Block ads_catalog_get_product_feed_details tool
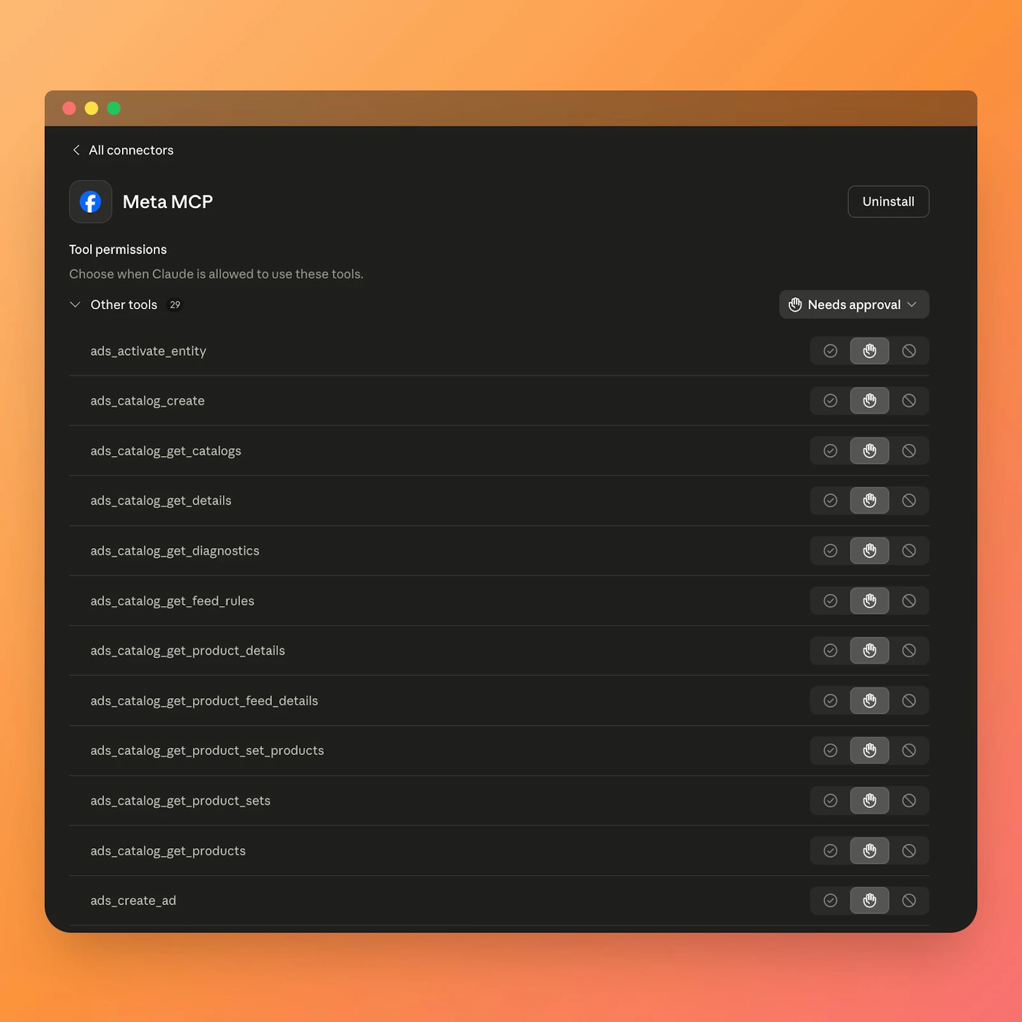This screenshot has height=1022, width=1022. point(909,701)
